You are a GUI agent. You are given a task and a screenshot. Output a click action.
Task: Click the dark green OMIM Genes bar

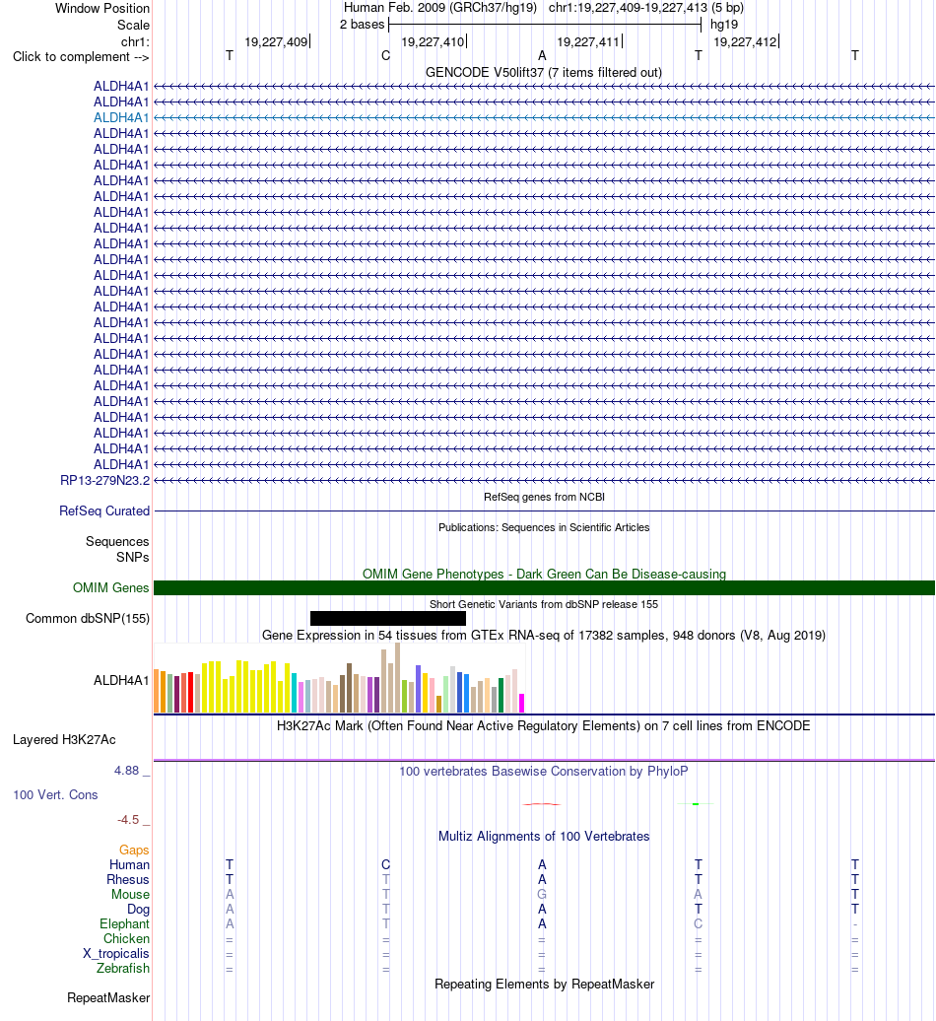click(x=544, y=588)
